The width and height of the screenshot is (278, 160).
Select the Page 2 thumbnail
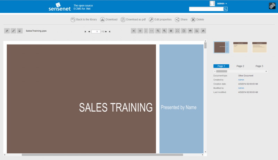(x=240, y=47)
